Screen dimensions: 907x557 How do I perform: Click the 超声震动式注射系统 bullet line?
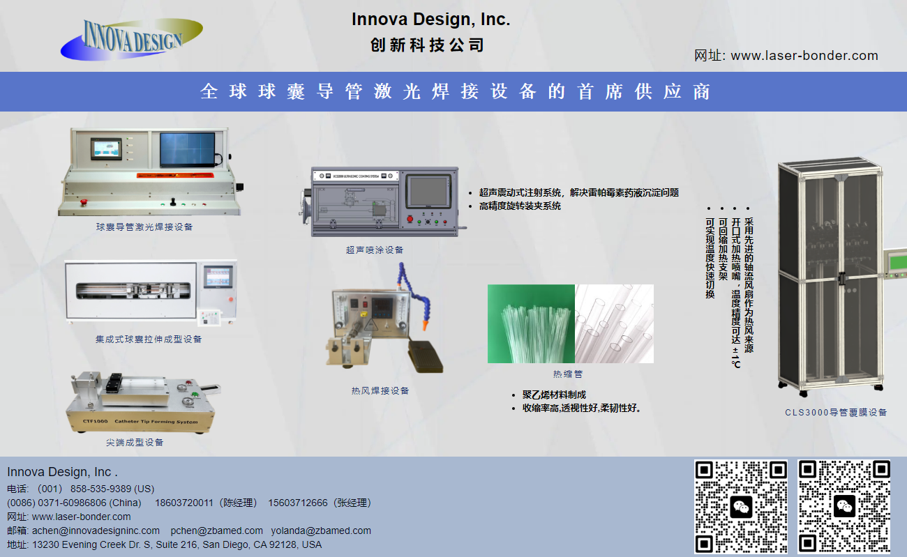click(x=578, y=192)
